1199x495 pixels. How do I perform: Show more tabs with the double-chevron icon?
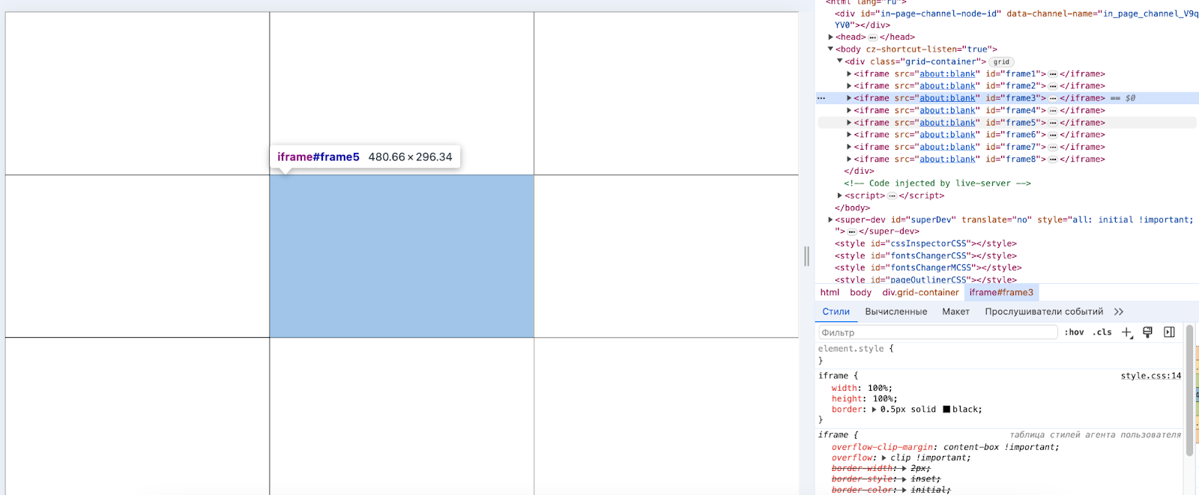(x=1119, y=312)
